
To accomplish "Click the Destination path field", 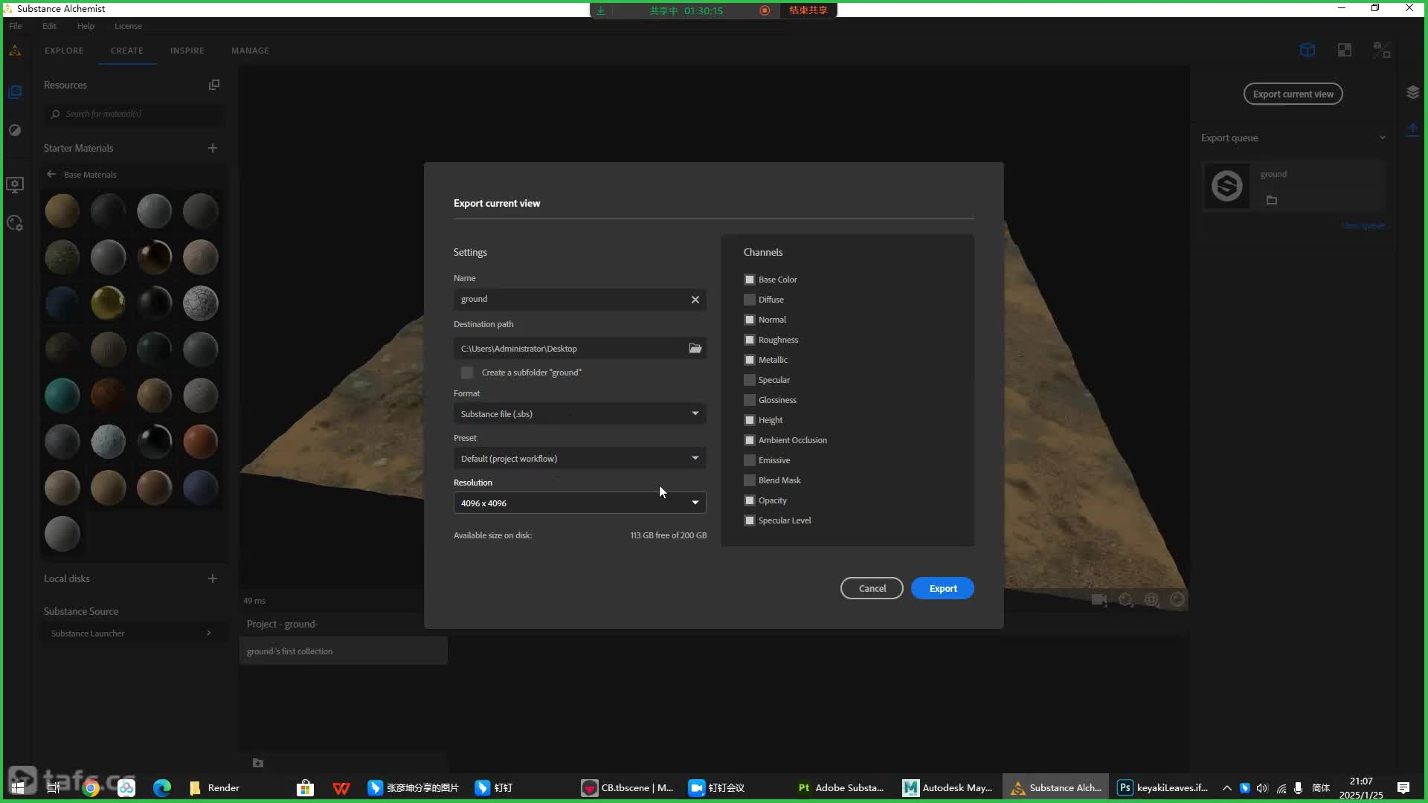I will pyautogui.click(x=580, y=349).
